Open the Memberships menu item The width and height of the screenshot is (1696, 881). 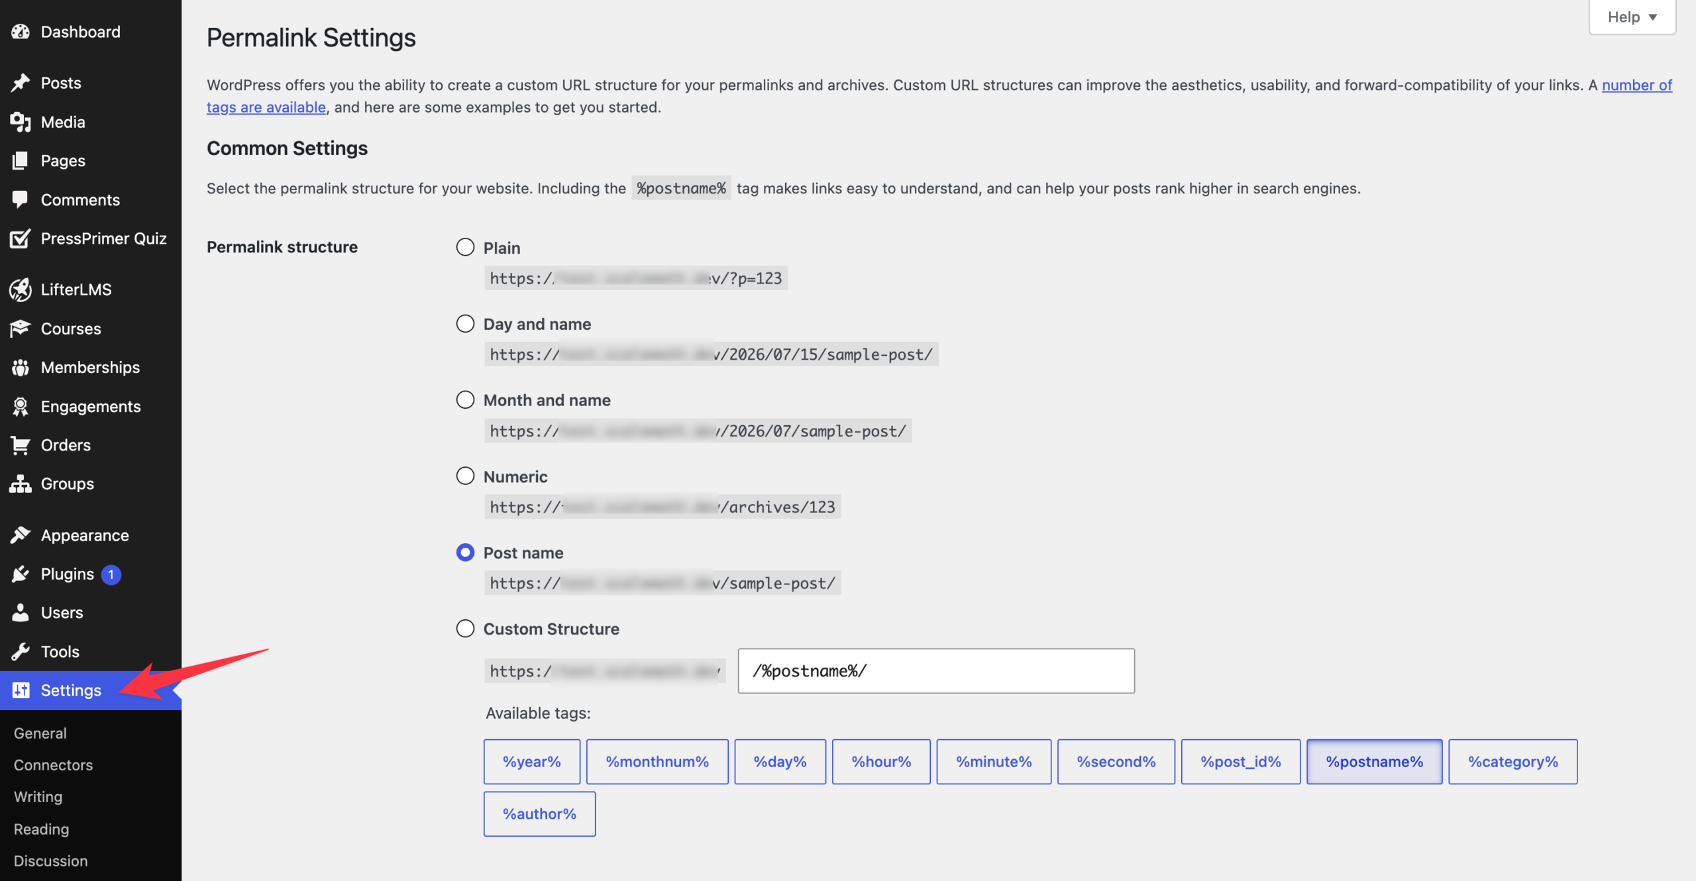click(91, 367)
